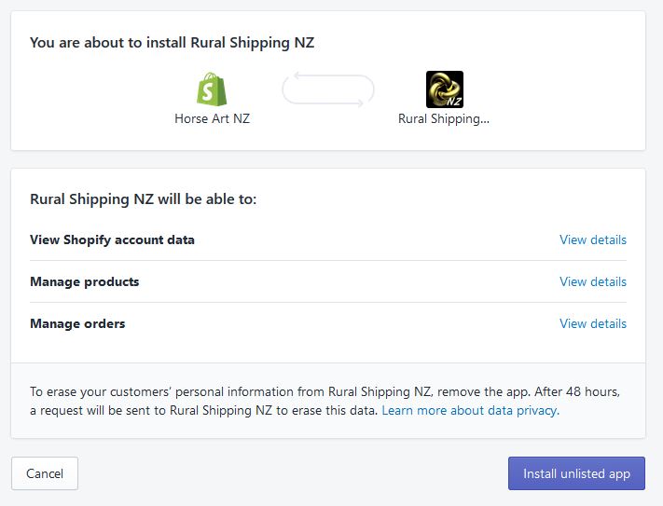The width and height of the screenshot is (663, 506).
Task: Expand View details for Manage products
Action: (x=592, y=281)
